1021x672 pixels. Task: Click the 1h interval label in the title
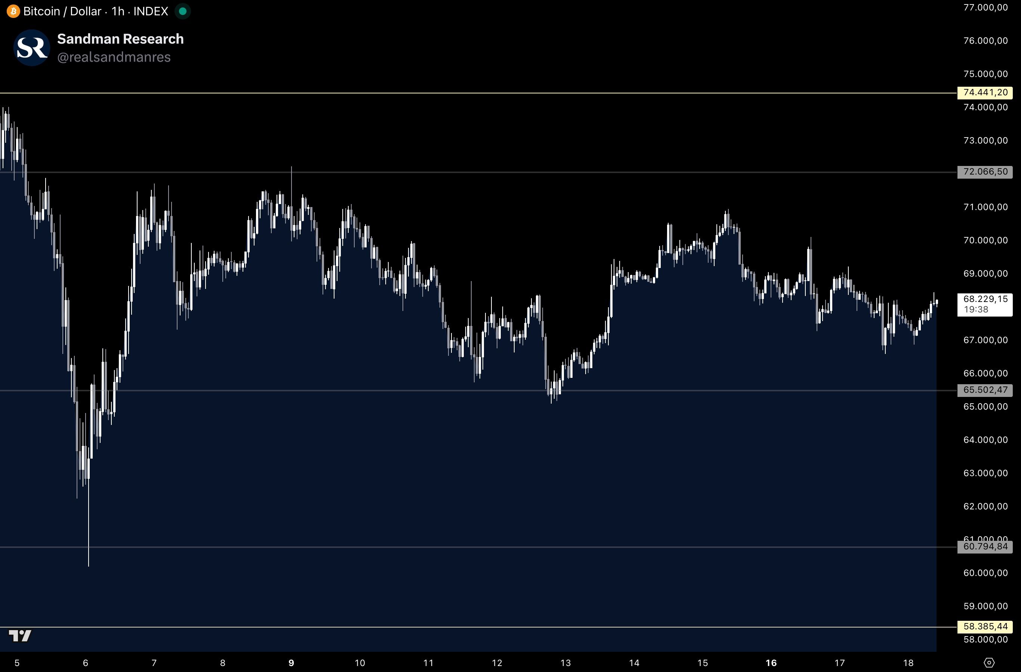click(x=118, y=11)
